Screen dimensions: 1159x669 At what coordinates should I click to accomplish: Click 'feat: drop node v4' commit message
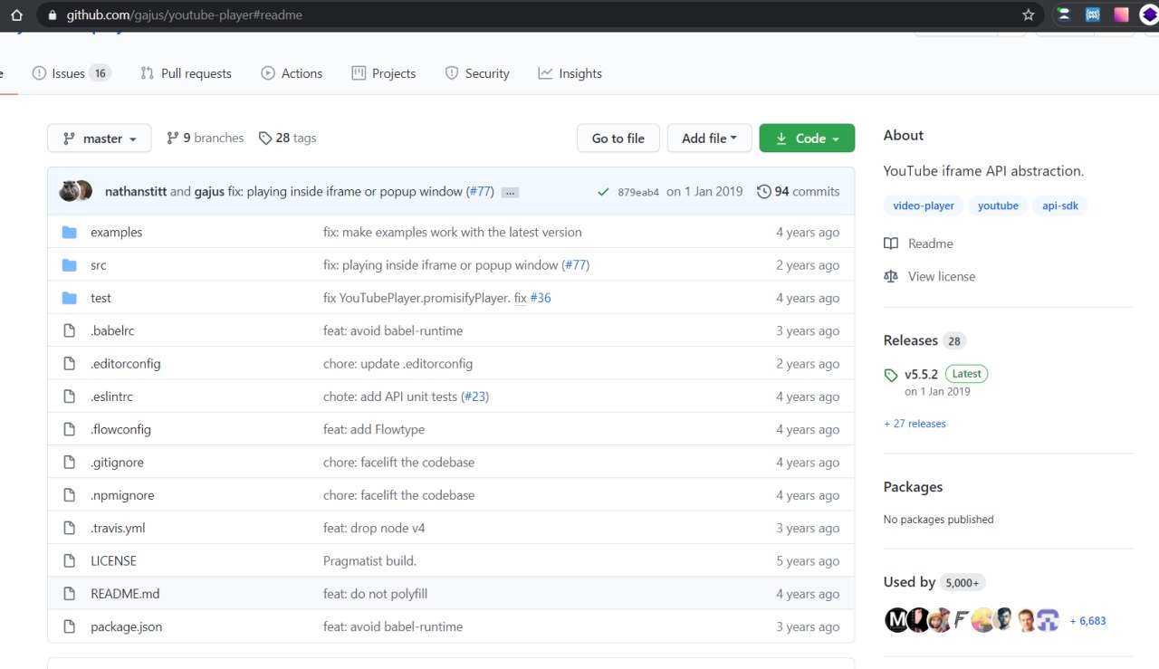click(x=374, y=528)
